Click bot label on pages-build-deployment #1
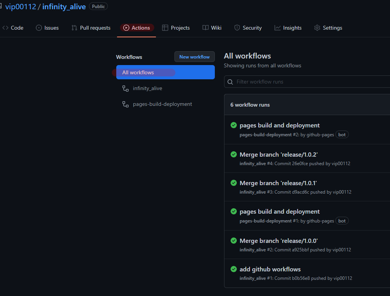 pos(342,221)
